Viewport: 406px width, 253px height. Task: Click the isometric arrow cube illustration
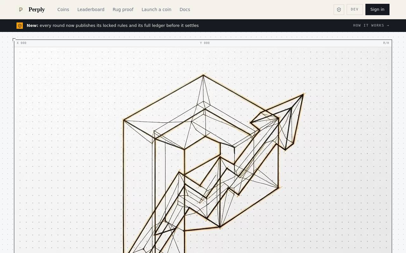[203, 150]
